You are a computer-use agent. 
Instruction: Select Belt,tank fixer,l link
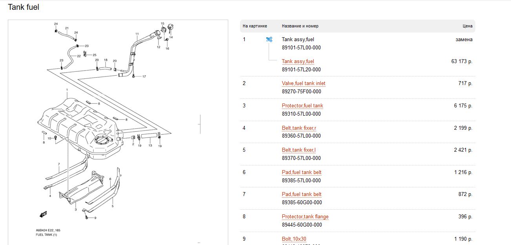pyautogui.click(x=299, y=150)
